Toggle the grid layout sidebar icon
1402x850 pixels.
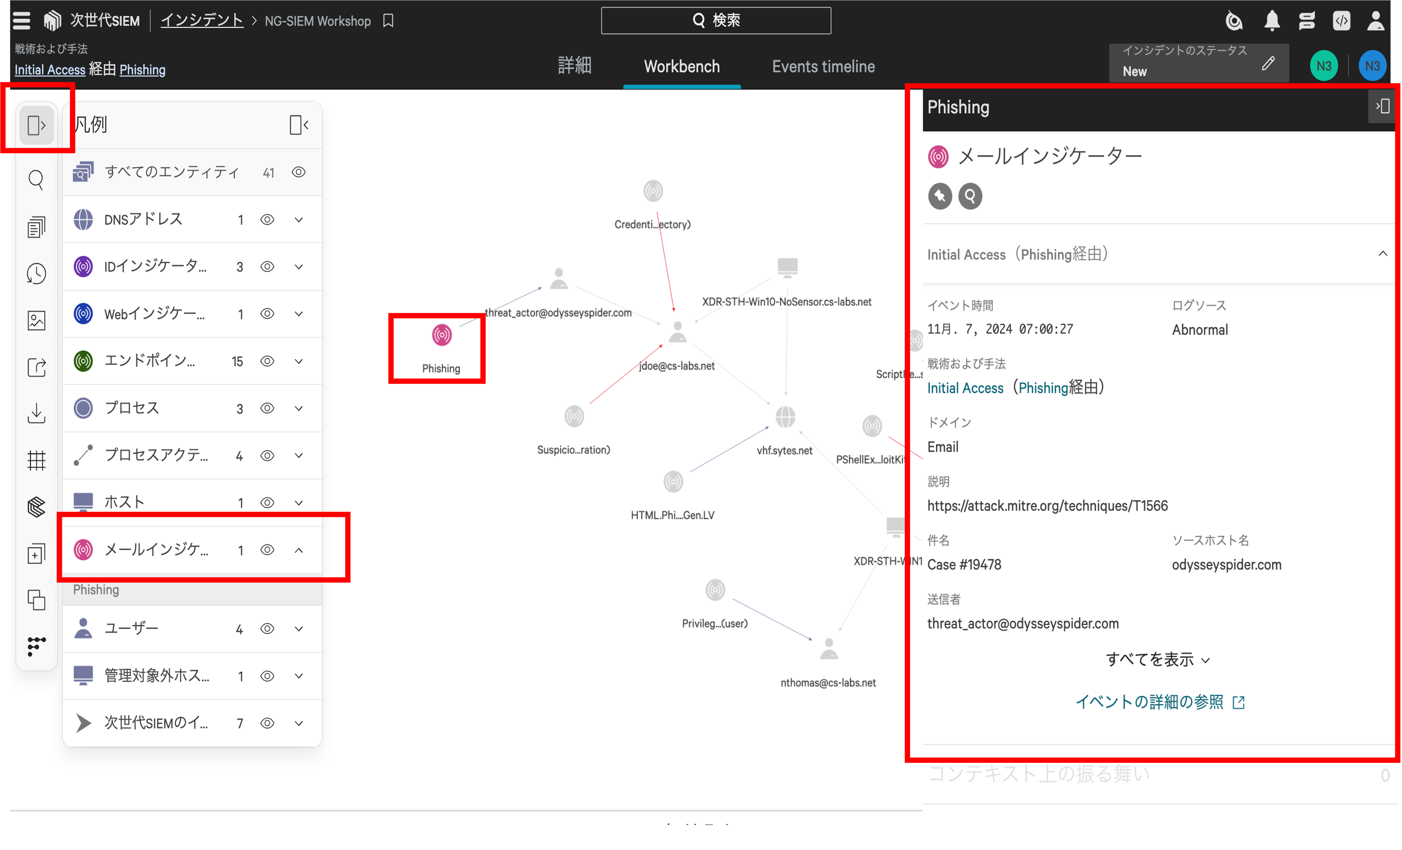(x=36, y=460)
